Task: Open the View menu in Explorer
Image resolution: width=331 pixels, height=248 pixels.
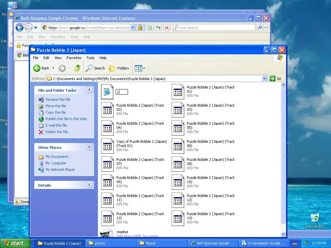Action: [58, 58]
